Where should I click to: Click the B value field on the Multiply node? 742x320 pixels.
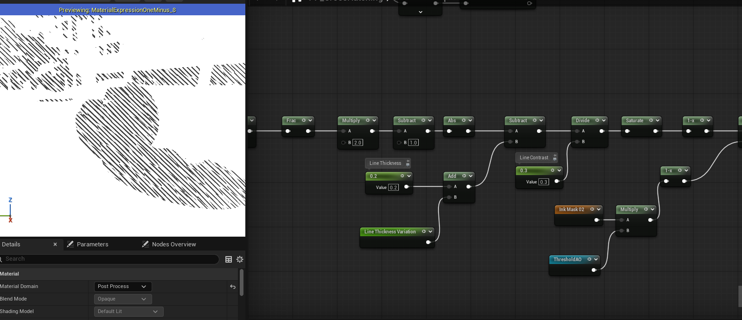tap(358, 143)
